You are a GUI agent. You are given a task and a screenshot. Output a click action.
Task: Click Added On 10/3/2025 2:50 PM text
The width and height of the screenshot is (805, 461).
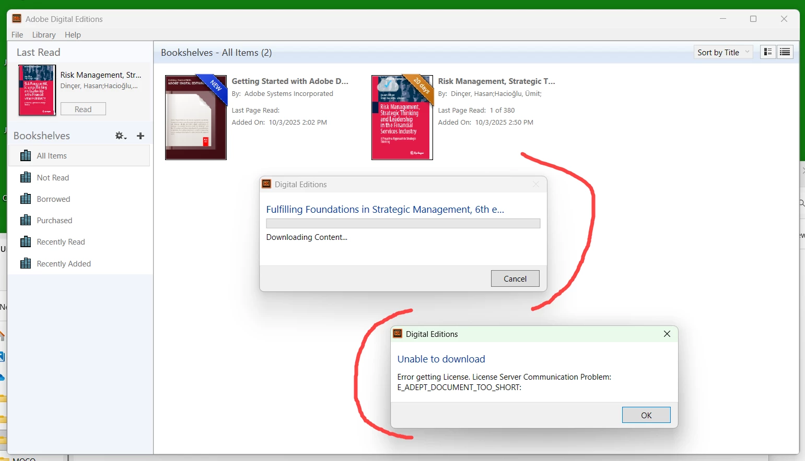485,123
